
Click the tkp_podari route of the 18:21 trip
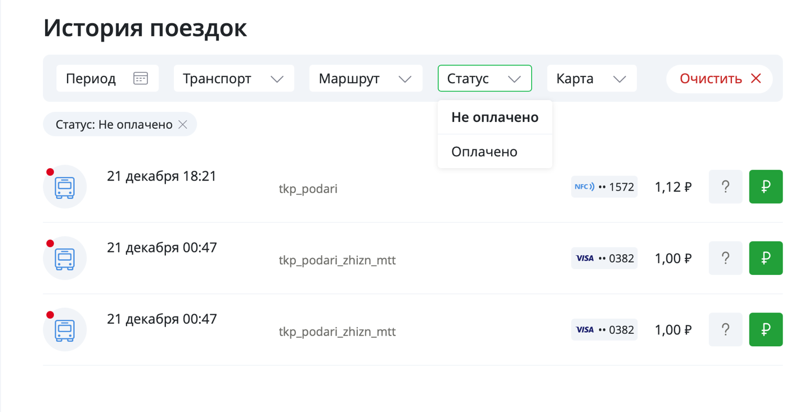pos(308,189)
